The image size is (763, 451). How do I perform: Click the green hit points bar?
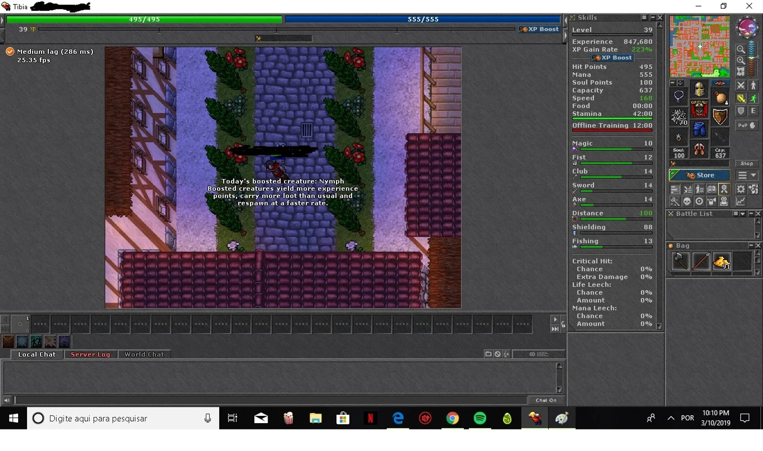(144, 20)
